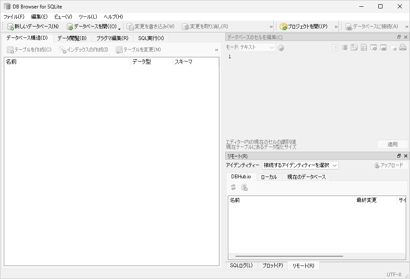The height and width of the screenshot is (279, 410).
Task: Import data into cell from file
Action: (x=354, y=47)
